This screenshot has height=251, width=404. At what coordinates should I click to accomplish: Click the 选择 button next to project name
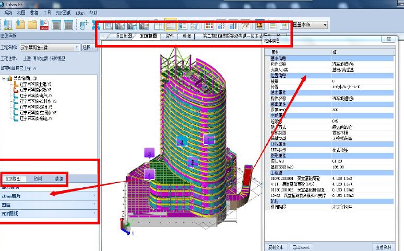(x=88, y=47)
